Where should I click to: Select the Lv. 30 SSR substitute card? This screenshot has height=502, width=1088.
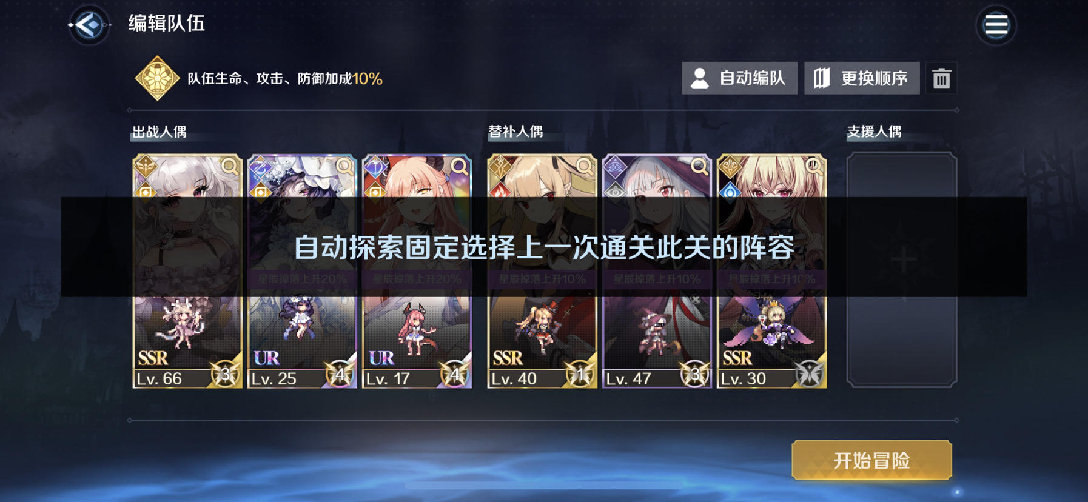click(771, 271)
